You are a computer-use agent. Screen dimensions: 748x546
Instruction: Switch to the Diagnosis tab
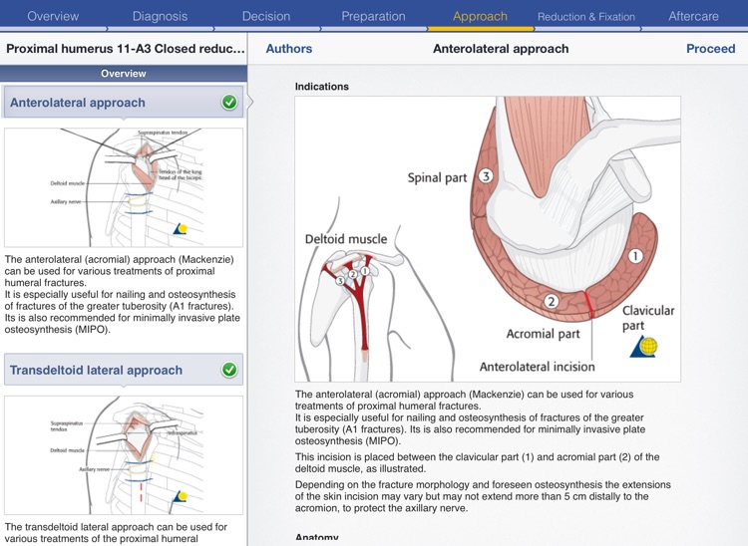[x=160, y=16]
